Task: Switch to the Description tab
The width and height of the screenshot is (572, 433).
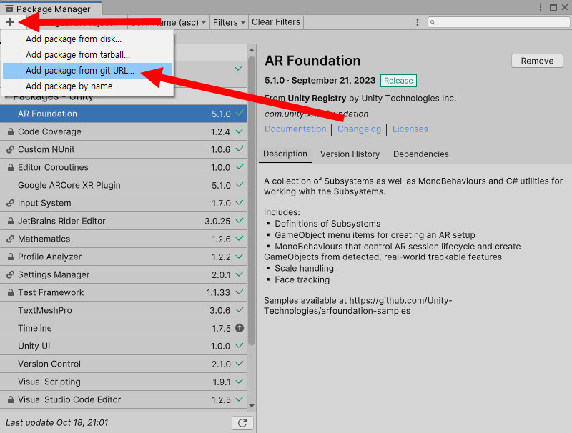Action: 285,154
